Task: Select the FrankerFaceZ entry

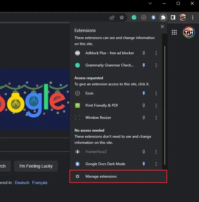Action: pos(96,152)
